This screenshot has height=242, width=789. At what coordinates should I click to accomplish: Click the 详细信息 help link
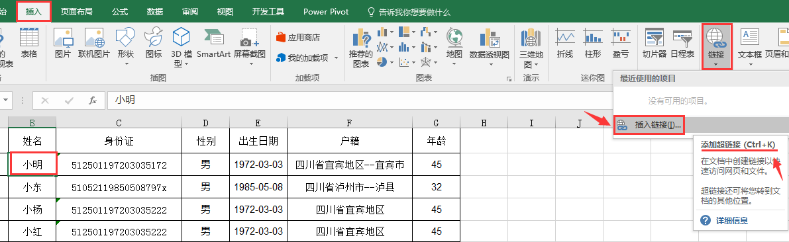(x=732, y=220)
